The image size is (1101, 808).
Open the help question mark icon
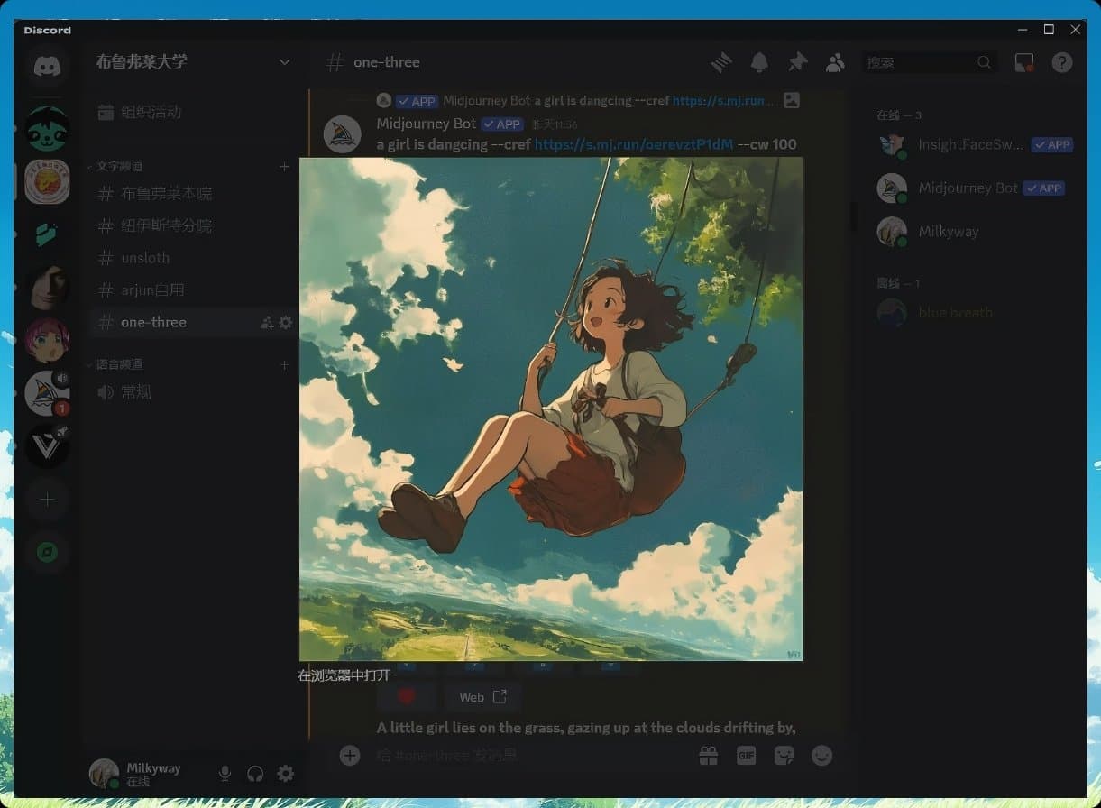click(x=1063, y=62)
